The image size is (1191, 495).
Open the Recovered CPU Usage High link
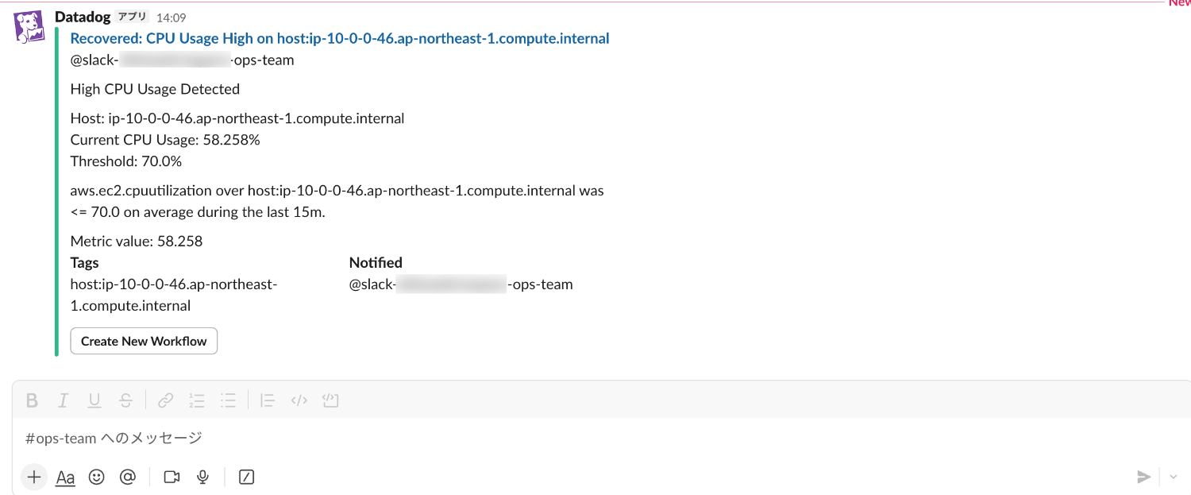[340, 38]
